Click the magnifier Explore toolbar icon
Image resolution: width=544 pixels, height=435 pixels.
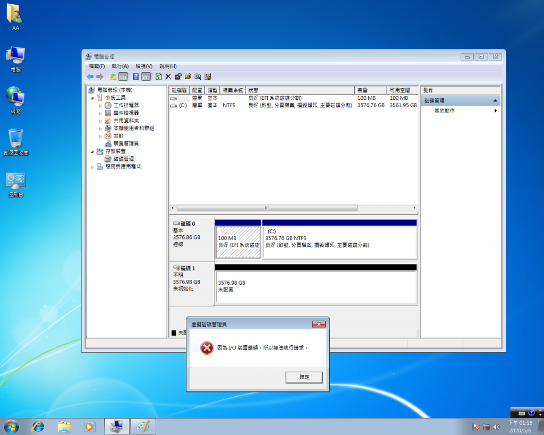(198, 76)
